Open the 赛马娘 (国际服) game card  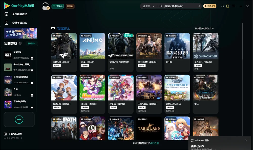click(x=92, y=94)
